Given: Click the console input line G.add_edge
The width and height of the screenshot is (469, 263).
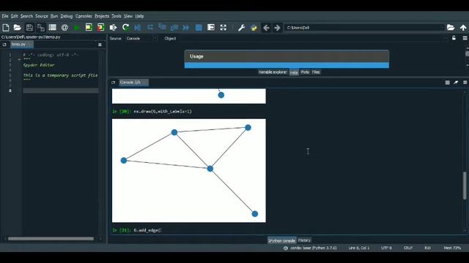Looking at the screenshot, I should (147, 230).
